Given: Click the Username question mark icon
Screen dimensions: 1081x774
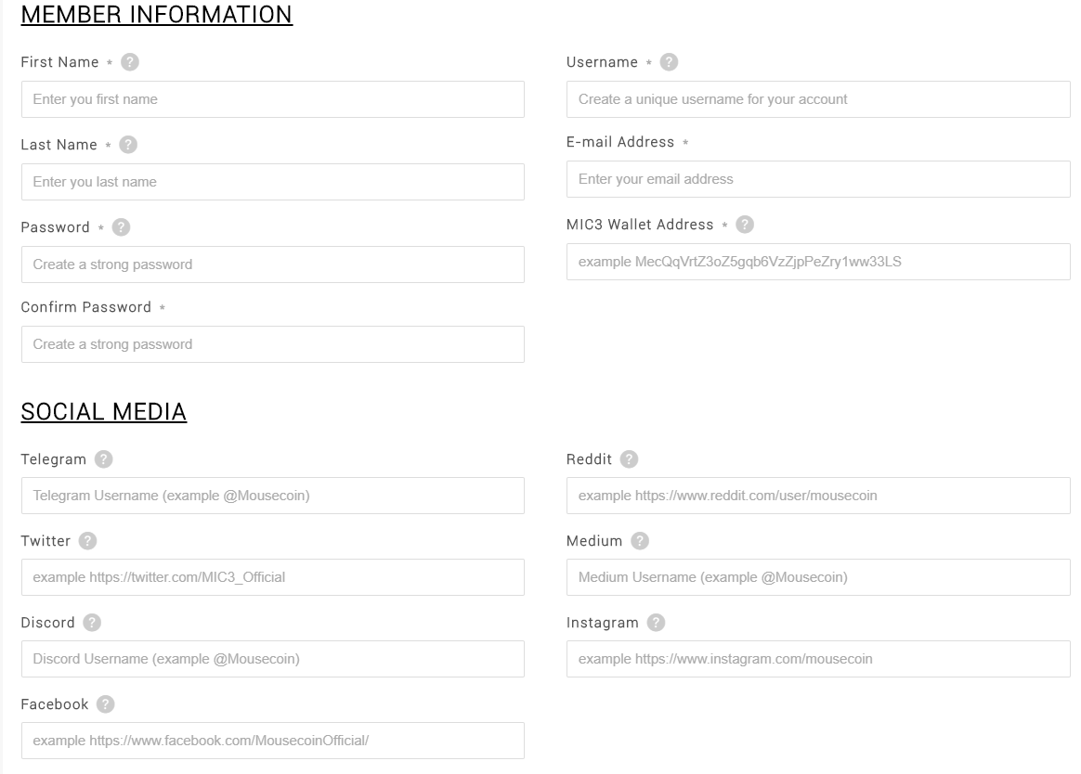Looking at the screenshot, I should click(x=669, y=62).
